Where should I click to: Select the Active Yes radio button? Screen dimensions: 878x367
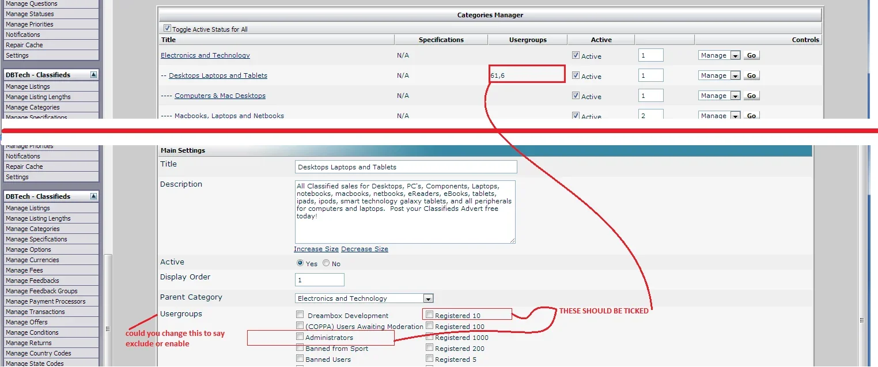300,263
